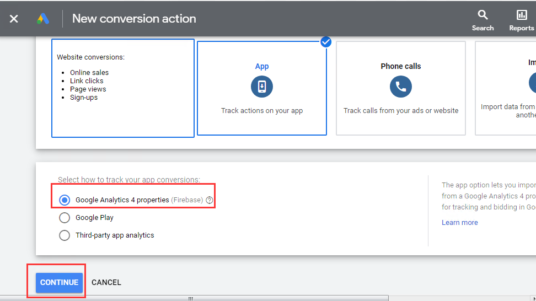Open help tooltip beside Firebase label
This screenshot has width=536, height=301.
click(210, 200)
